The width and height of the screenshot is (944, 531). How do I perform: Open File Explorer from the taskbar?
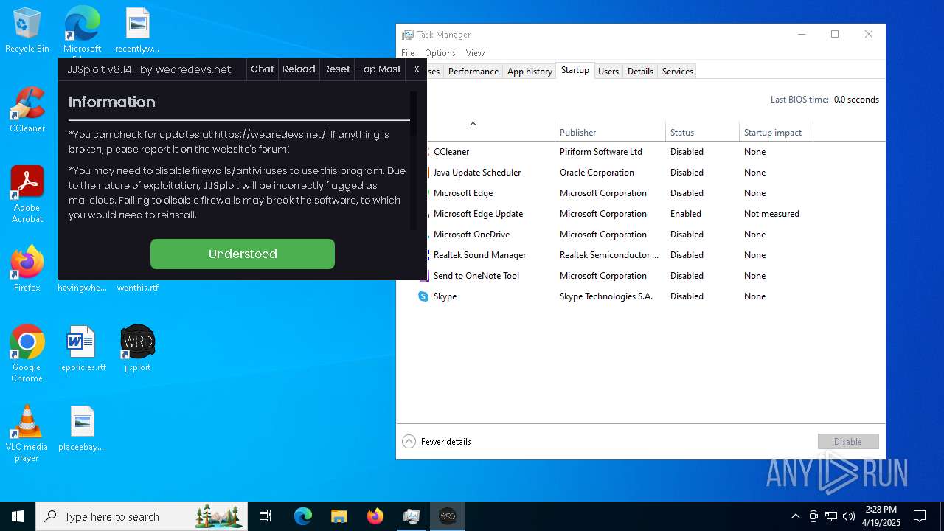pyautogui.click(x=339, y=516)
